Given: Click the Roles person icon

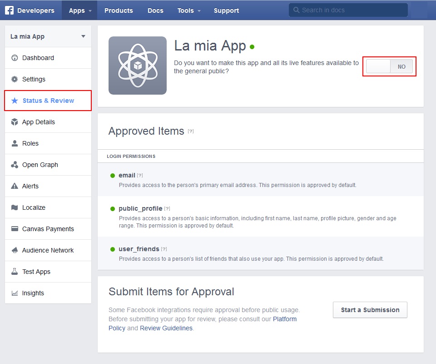Looking at the screenshot, I should point(15,143).
